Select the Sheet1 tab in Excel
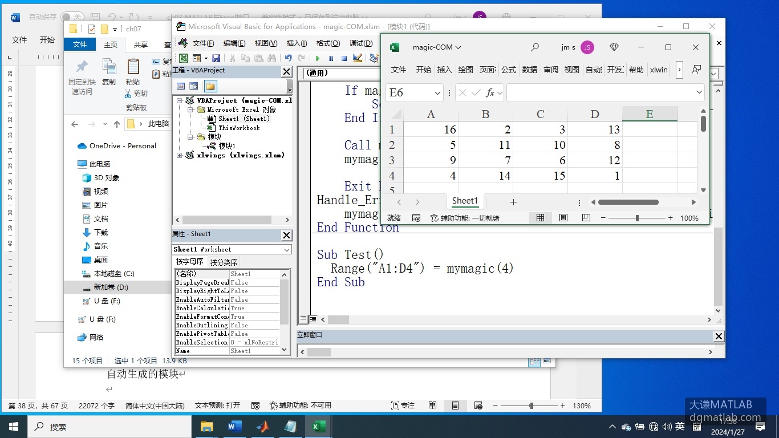Viewport: 779px width, 438px height. click(x=465, y=201)
